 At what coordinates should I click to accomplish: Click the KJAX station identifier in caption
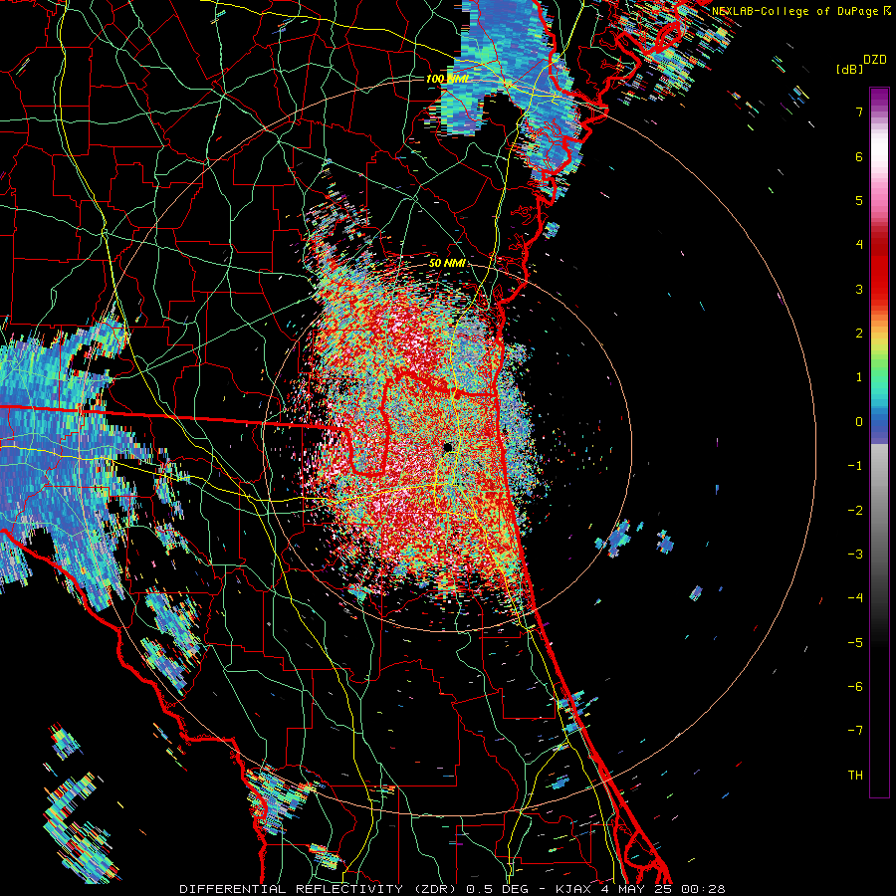(x=572, y=889)
